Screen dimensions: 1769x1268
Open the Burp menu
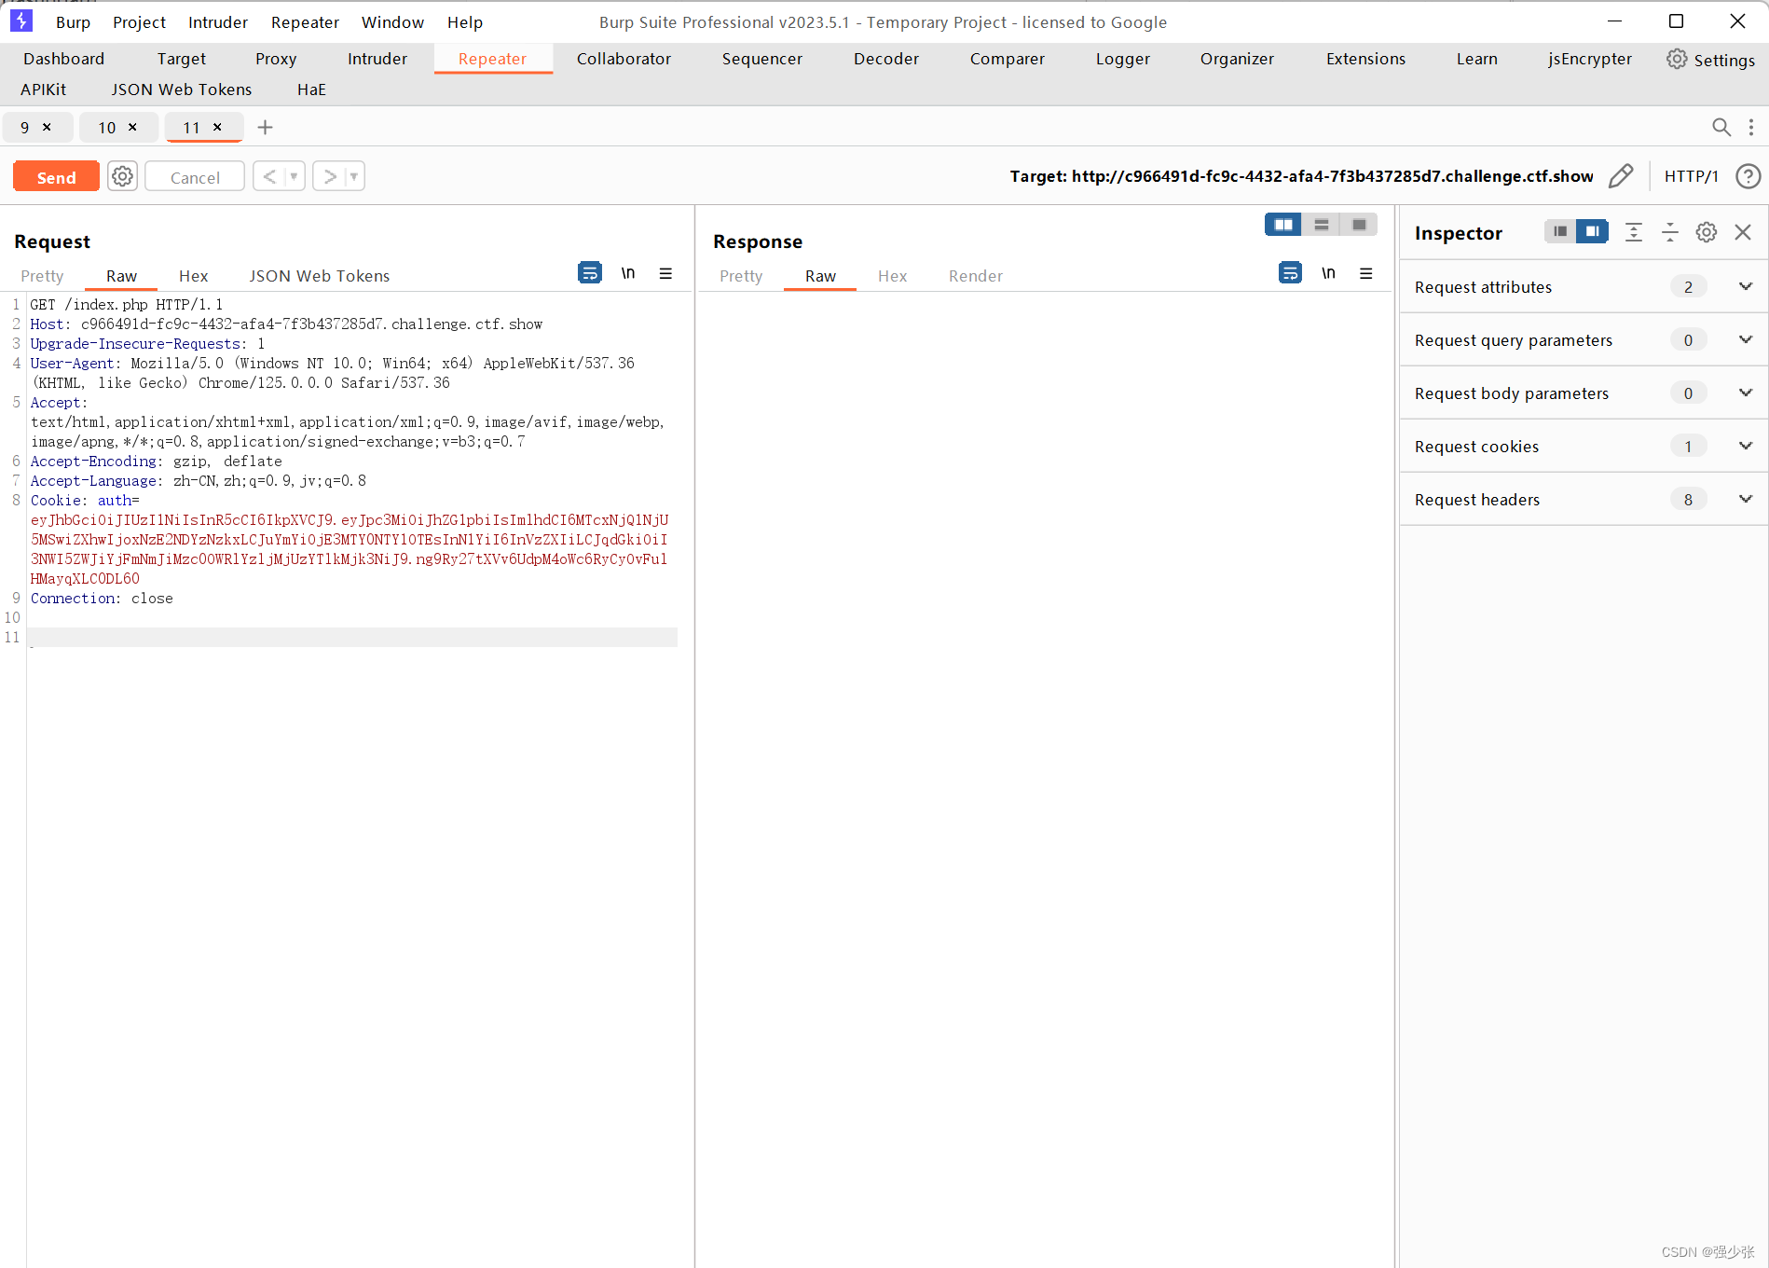pos(73,21)
